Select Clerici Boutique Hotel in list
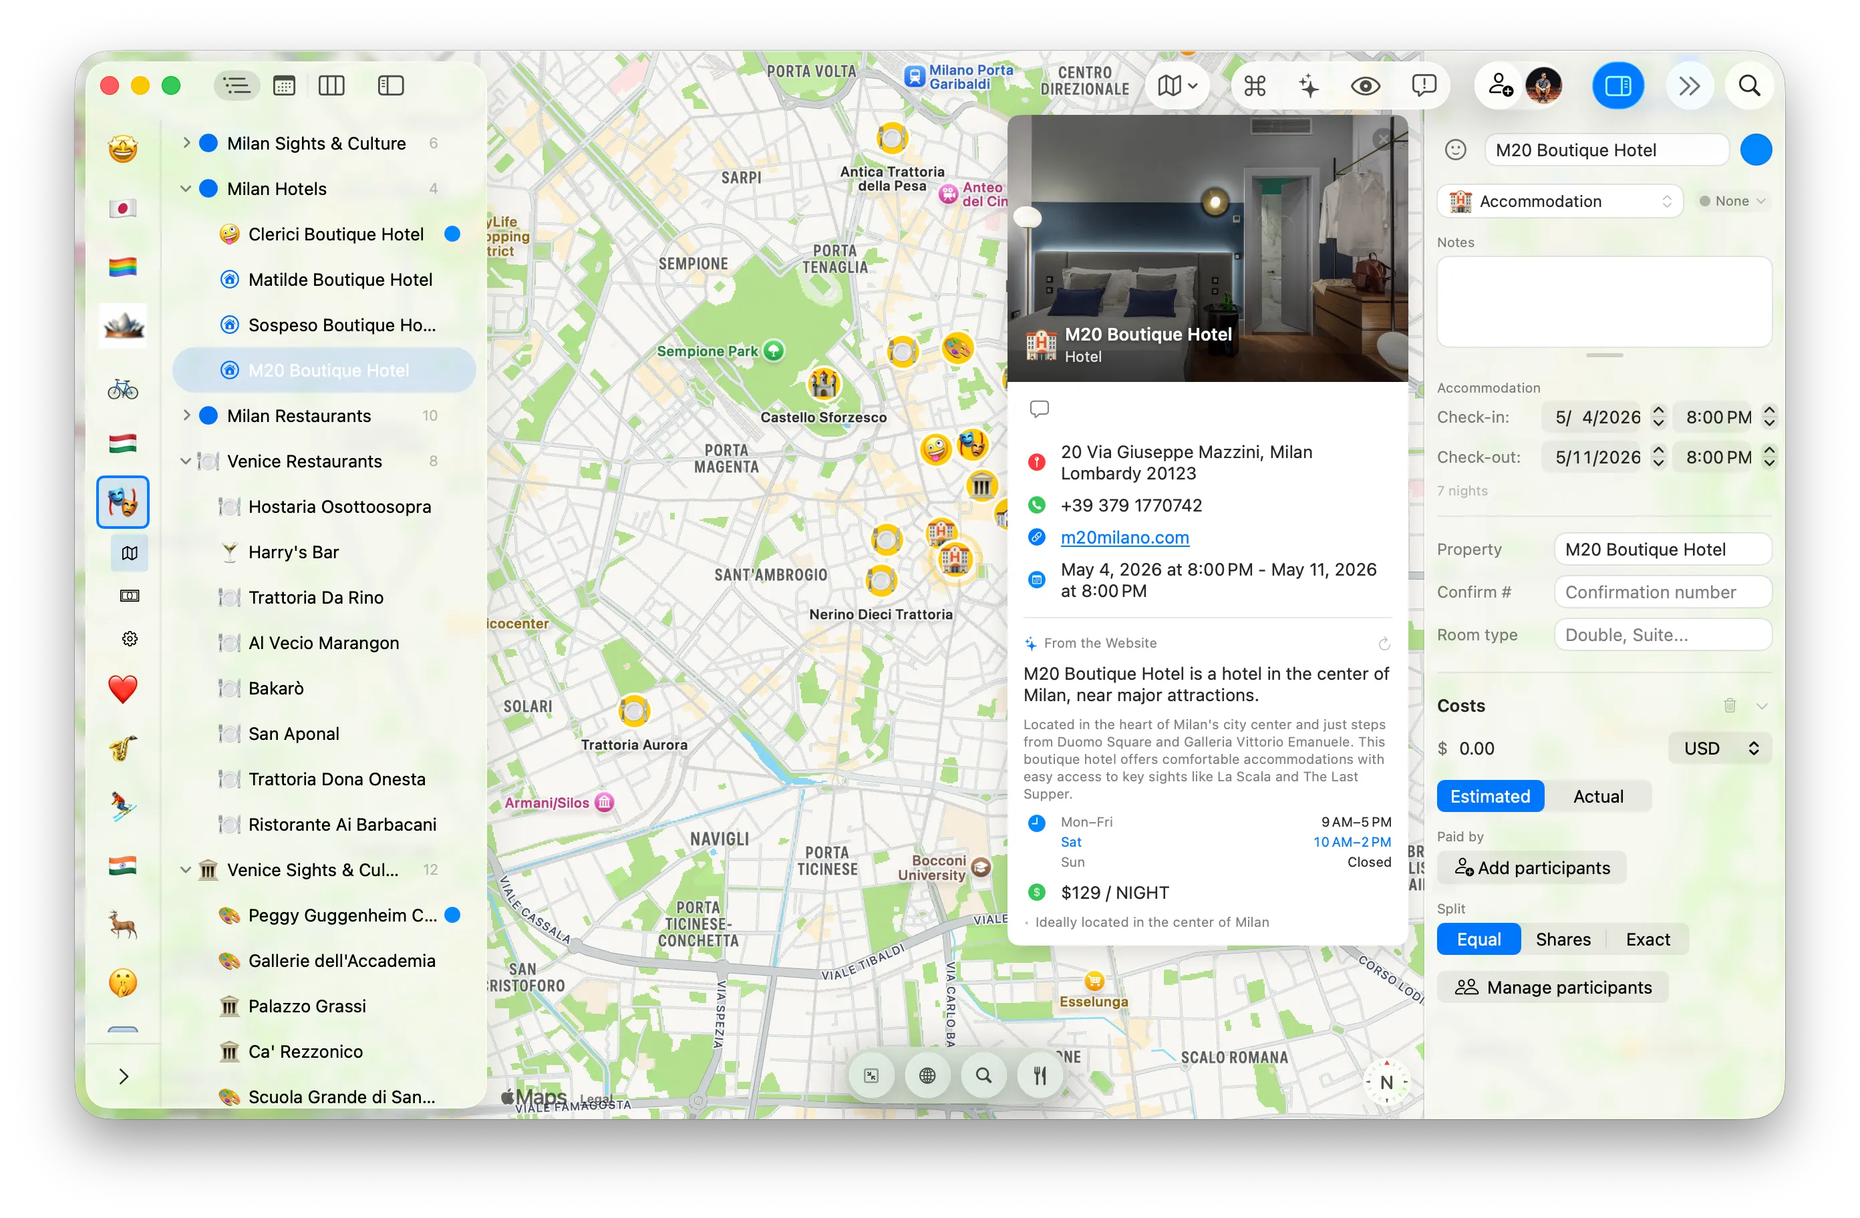This screenshot has height=1218, width=1860. tap(324, 234)
